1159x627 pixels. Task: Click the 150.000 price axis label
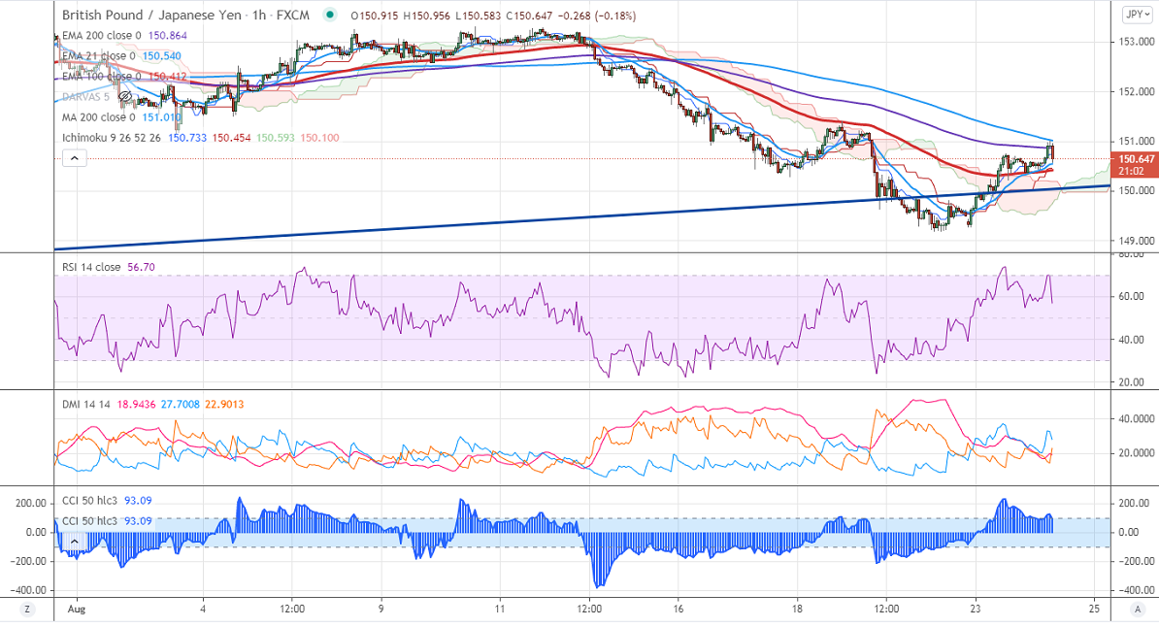(1136, 191)
